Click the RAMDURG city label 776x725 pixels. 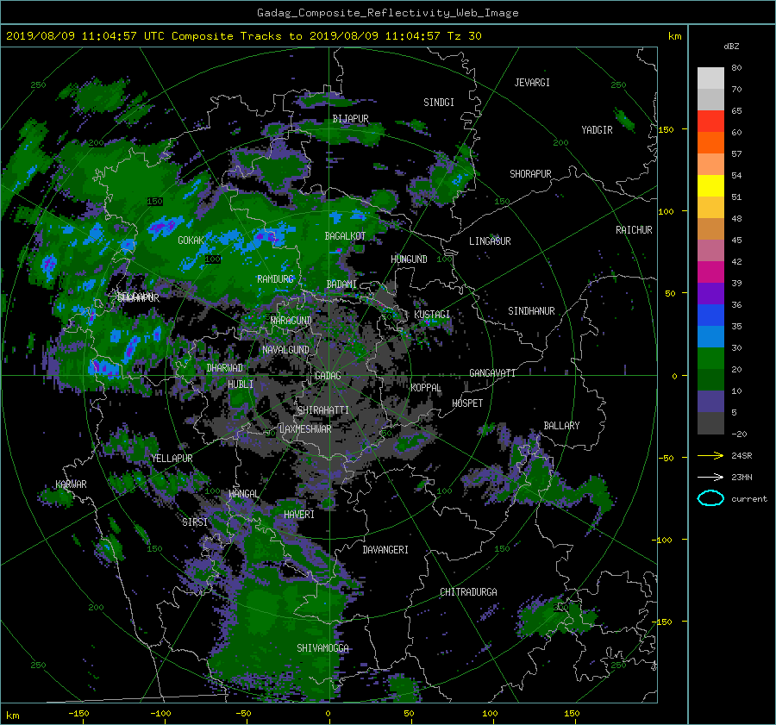point(275,279)
